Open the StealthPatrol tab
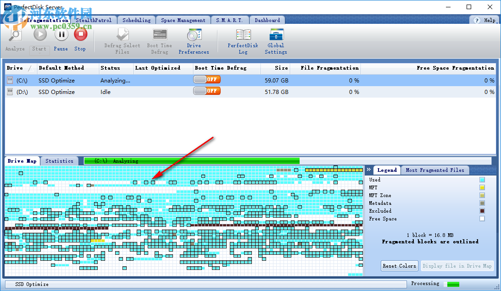 pos(94,20)
